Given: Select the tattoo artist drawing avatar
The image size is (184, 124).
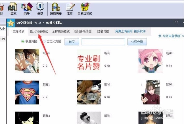Looking at the screenshot, I should (89, 92).
